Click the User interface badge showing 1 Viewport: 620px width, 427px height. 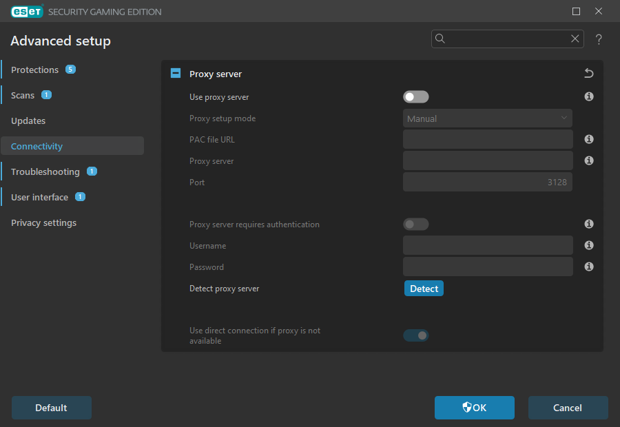[81, 196]
